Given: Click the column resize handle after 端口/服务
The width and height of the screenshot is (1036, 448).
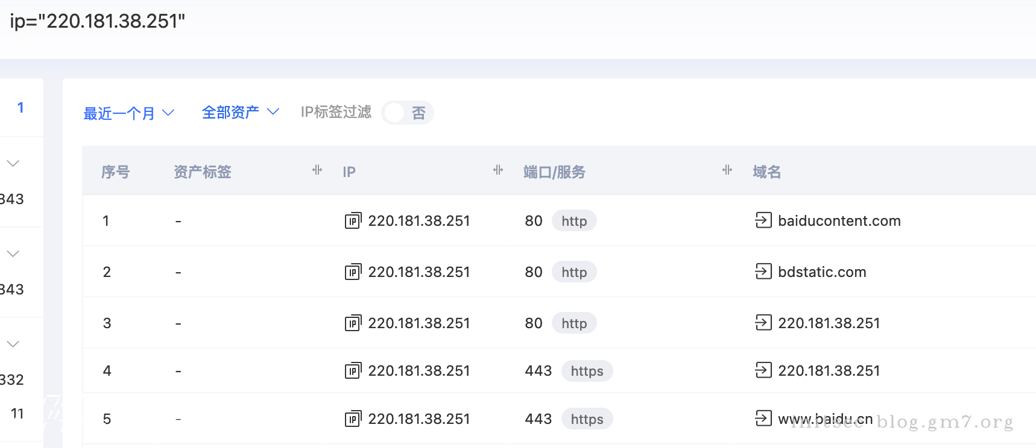Looking at the screenshot, I should pyautogui.click(x=727, y=170).
